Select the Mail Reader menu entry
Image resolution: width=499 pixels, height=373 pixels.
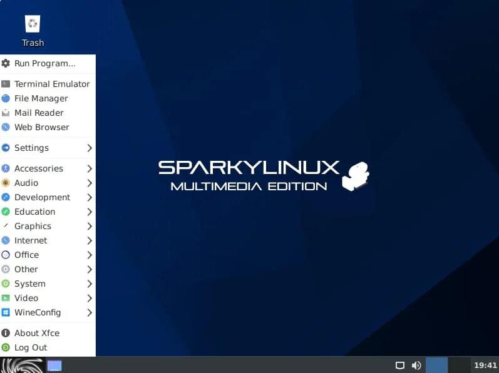48,113
